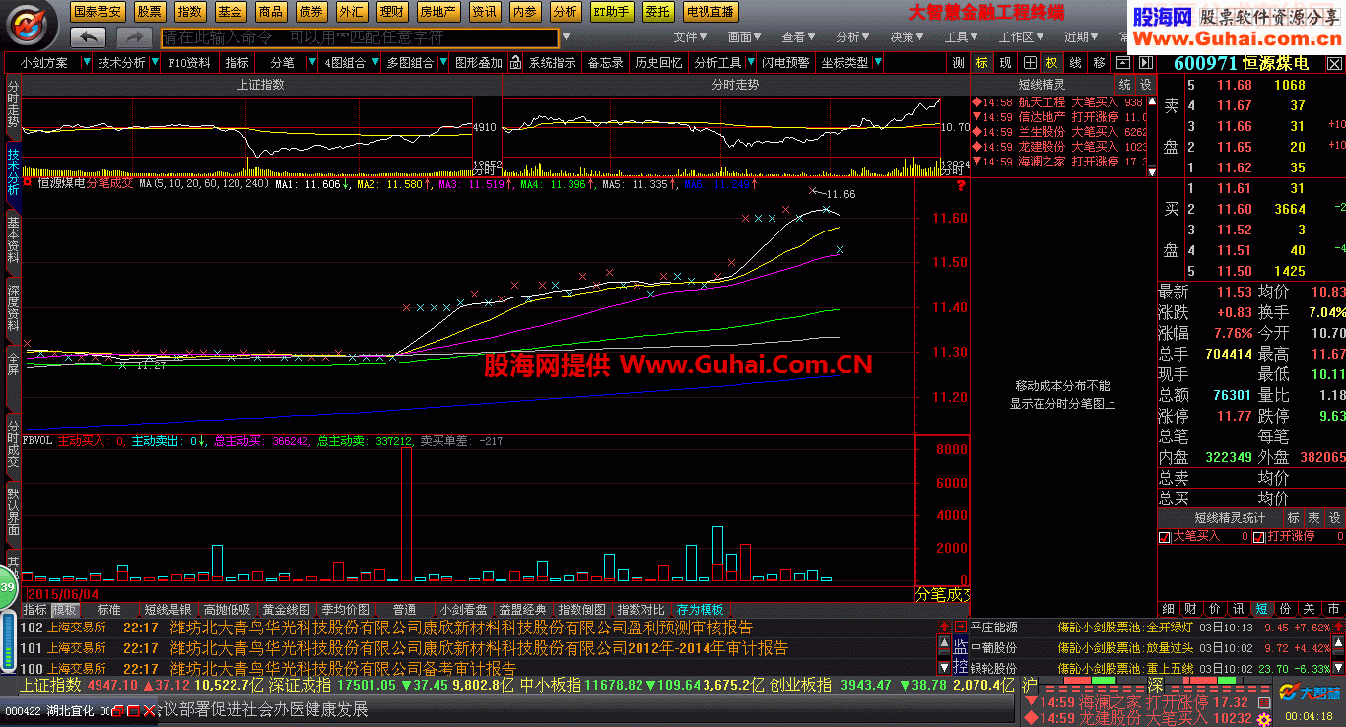Click in the command input field
Image resolution: width=1346 pixels, height=727 pixels.
pyautogui.click(x=359, y=37)
